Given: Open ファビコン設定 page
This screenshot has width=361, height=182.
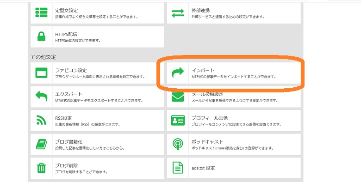Looking at the screenshot, I should pos(97,73).
